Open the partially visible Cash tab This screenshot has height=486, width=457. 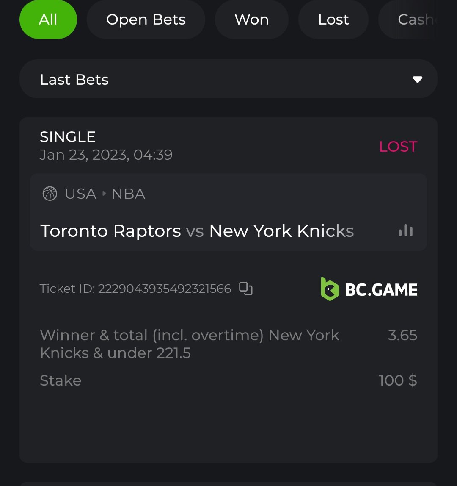pyautogui.click(x=415, y=19)
